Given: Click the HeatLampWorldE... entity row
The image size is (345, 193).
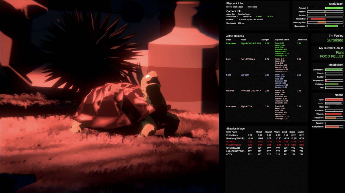Looking at the screenshot, I should [236, 138].
